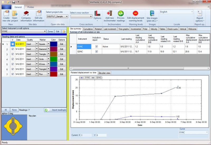Toggle visibility checkbox for reading 6
211x145 pixels.
[13, 69]
